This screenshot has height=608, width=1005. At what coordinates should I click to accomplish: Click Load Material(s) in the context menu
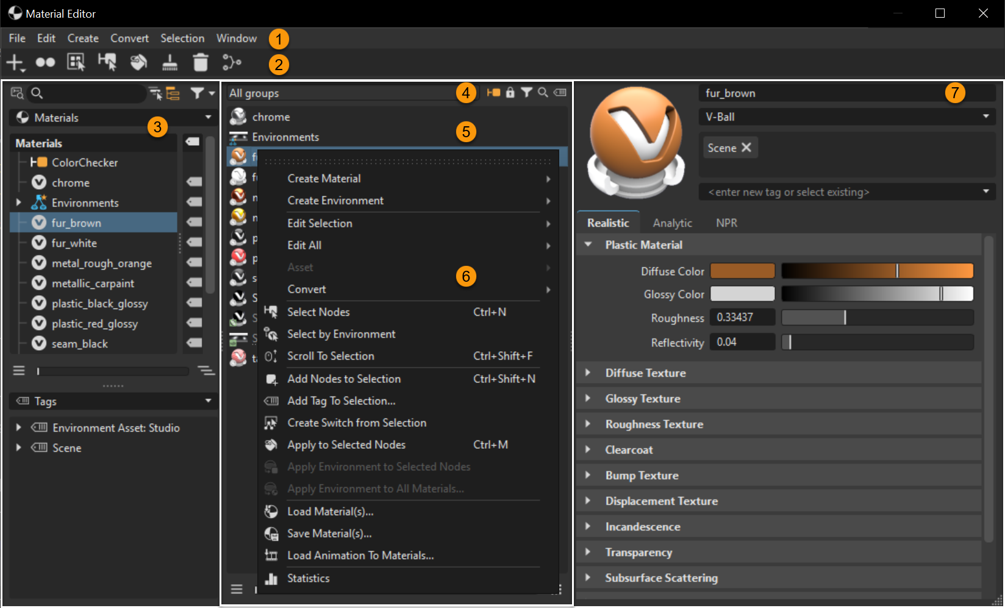point(330,511)
